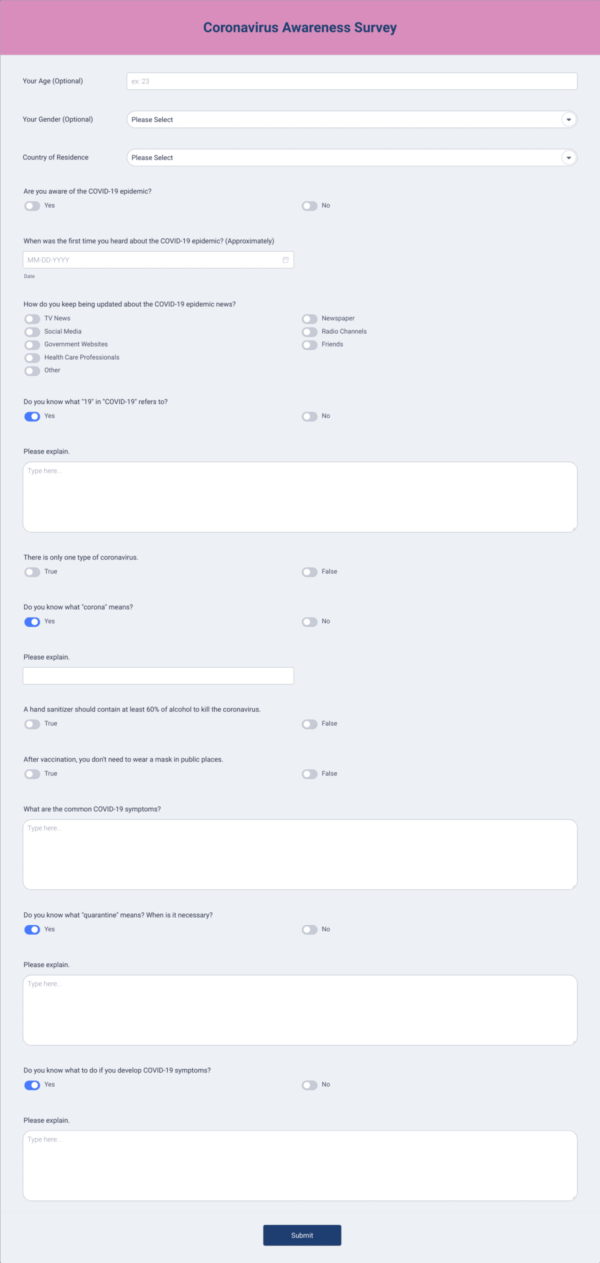Toggle No for COVID-19 epidemic awareness
Image resolution: width=600 pixels, height=1263 pixels.
click(x=309, y=205)
